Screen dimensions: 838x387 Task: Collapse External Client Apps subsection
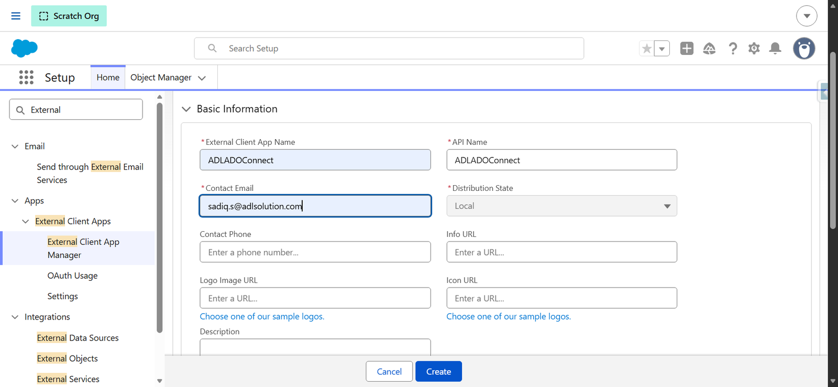point(25,221)
